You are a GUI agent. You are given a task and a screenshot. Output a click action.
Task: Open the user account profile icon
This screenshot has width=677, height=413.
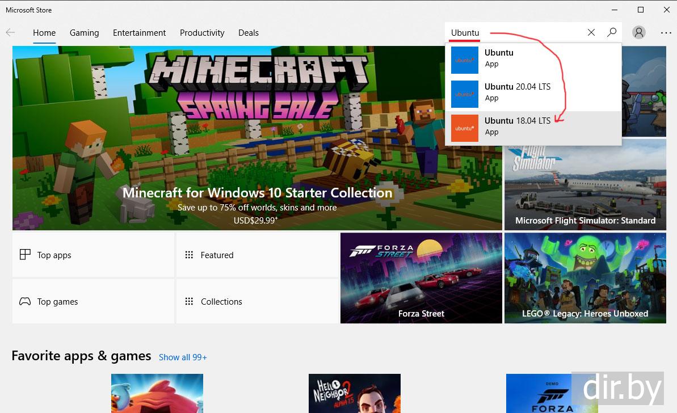pyautogui.click(x=639, y=33)
